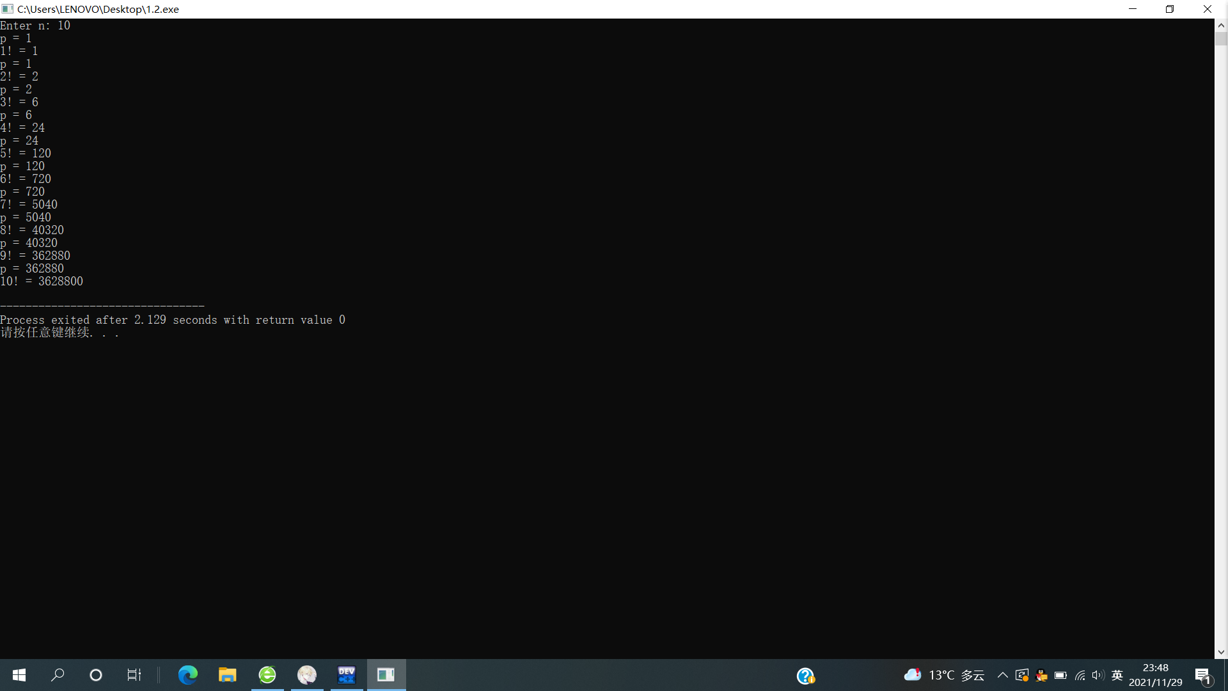Click the anime avatar taskbar app
This screenshot has width=1228, height=691.
point(306,675)
